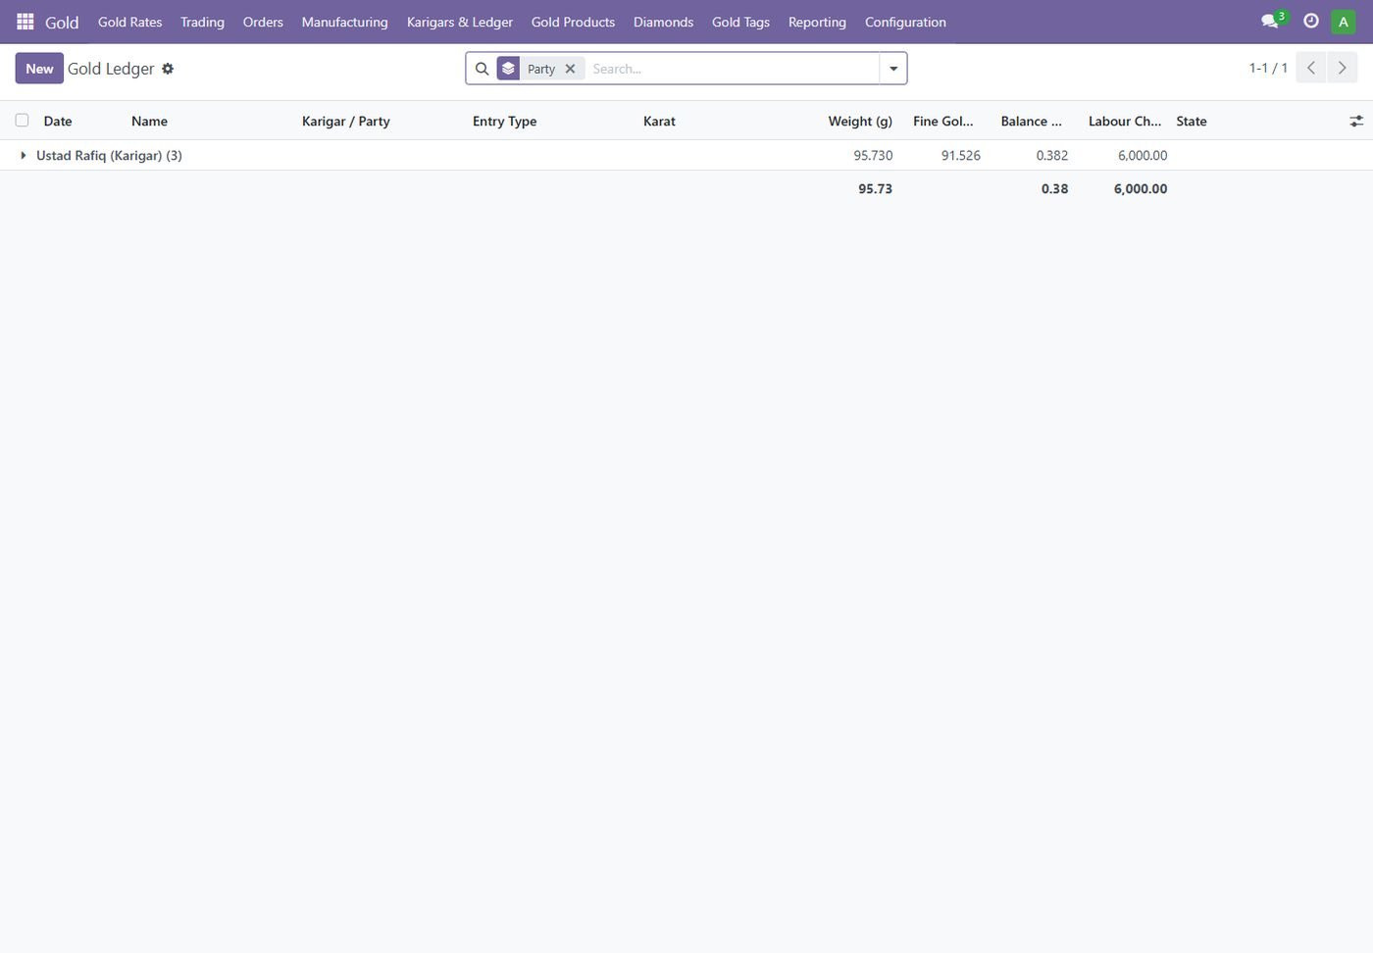Sort by the Date column header

tap(58, 121)
